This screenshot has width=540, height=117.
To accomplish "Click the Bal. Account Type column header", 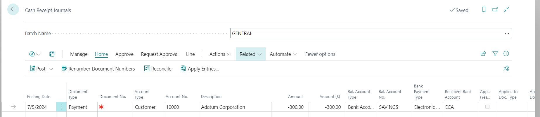I will 359,94.
